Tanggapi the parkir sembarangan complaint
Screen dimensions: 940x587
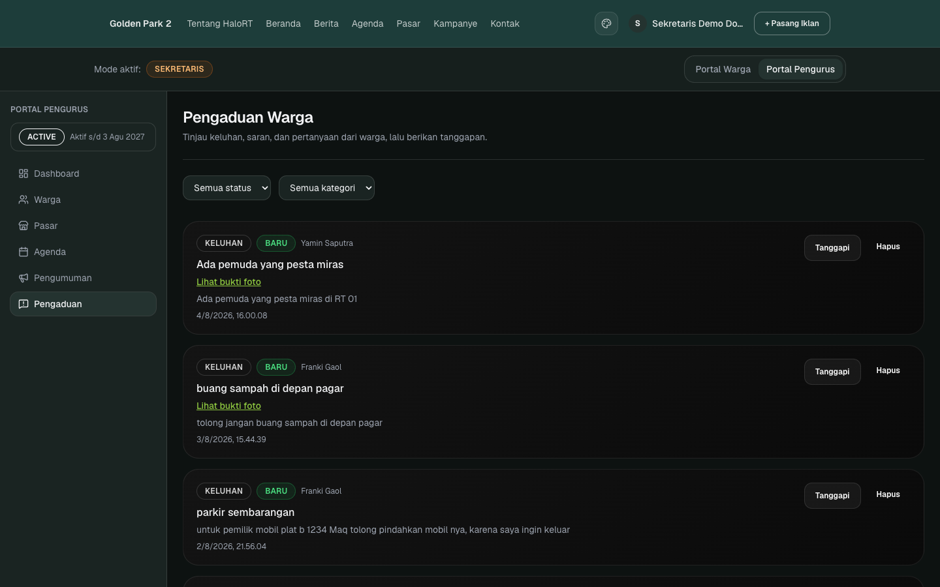pos(832,496)
